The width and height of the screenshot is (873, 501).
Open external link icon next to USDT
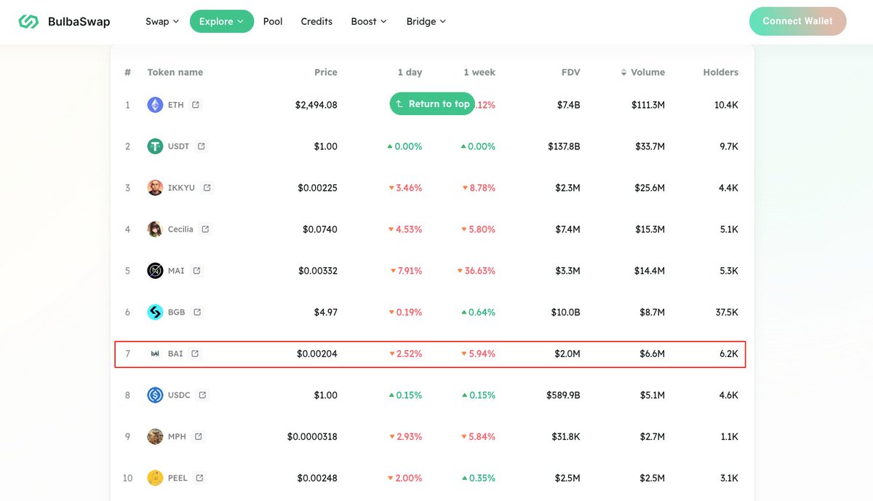(x=202, y=146)
